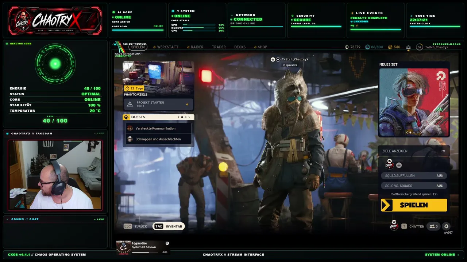This screenshot has height=262, width=467.
Task: Toggle Solo vs. Squads setting
Action: pos(414,186)
